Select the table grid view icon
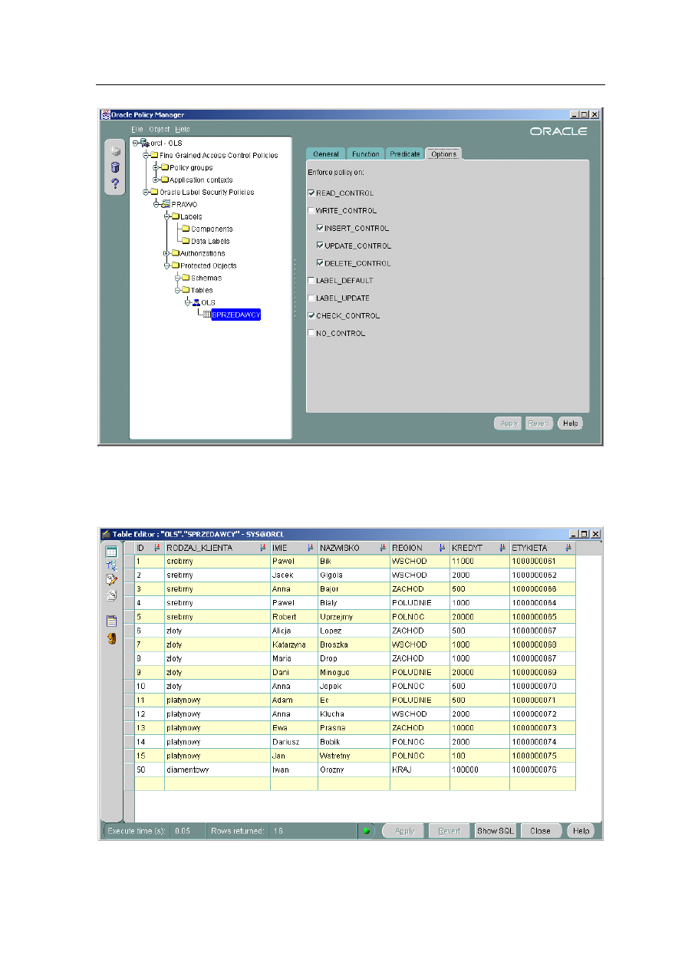 tap(111, 552)
